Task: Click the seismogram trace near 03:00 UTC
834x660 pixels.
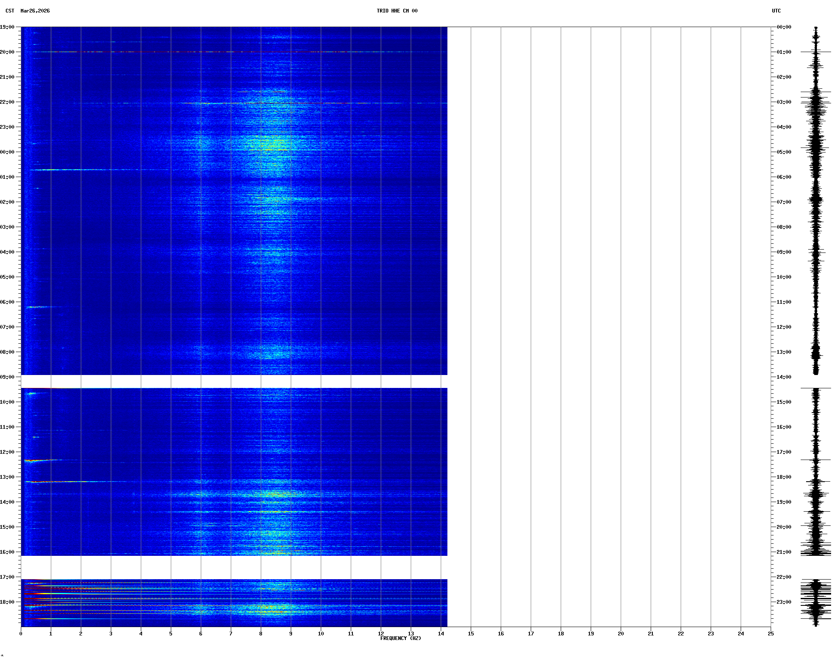Action: click(x=816, y=102)
